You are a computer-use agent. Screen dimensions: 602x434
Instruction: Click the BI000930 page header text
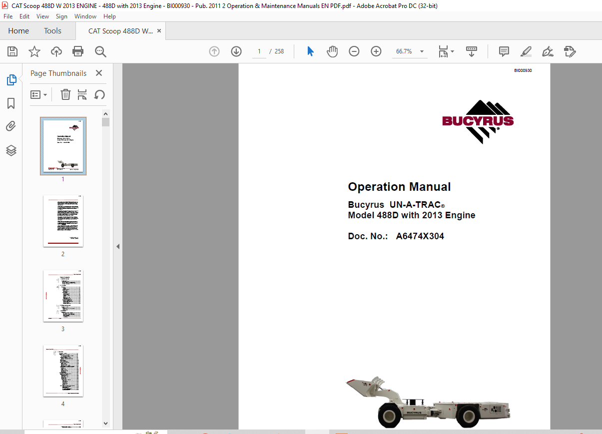pyautogui.click(x=523, y=71)
